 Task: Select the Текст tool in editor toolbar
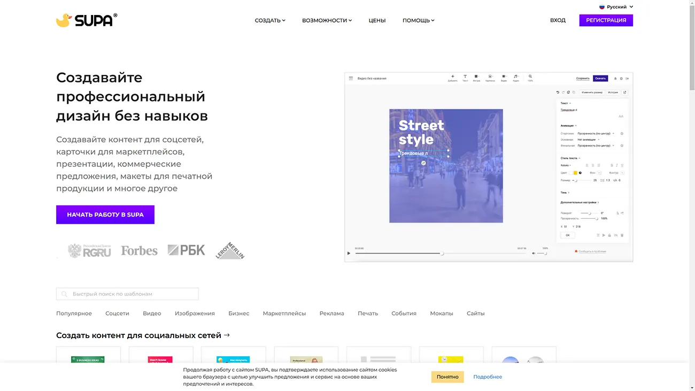click(x=465, y=78)
